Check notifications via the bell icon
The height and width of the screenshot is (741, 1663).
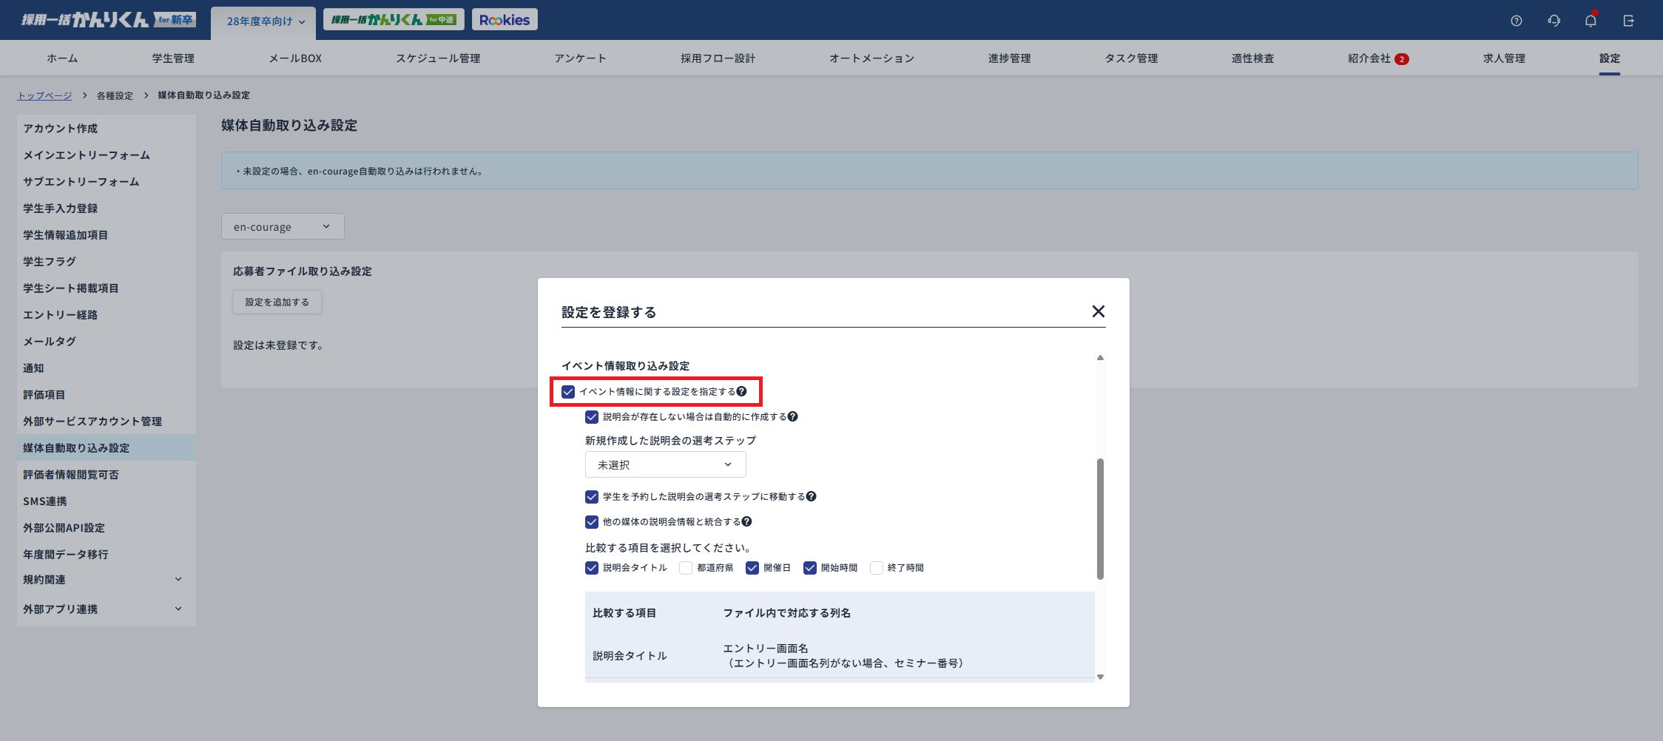pyautogui.click(x=1591, y=20)
